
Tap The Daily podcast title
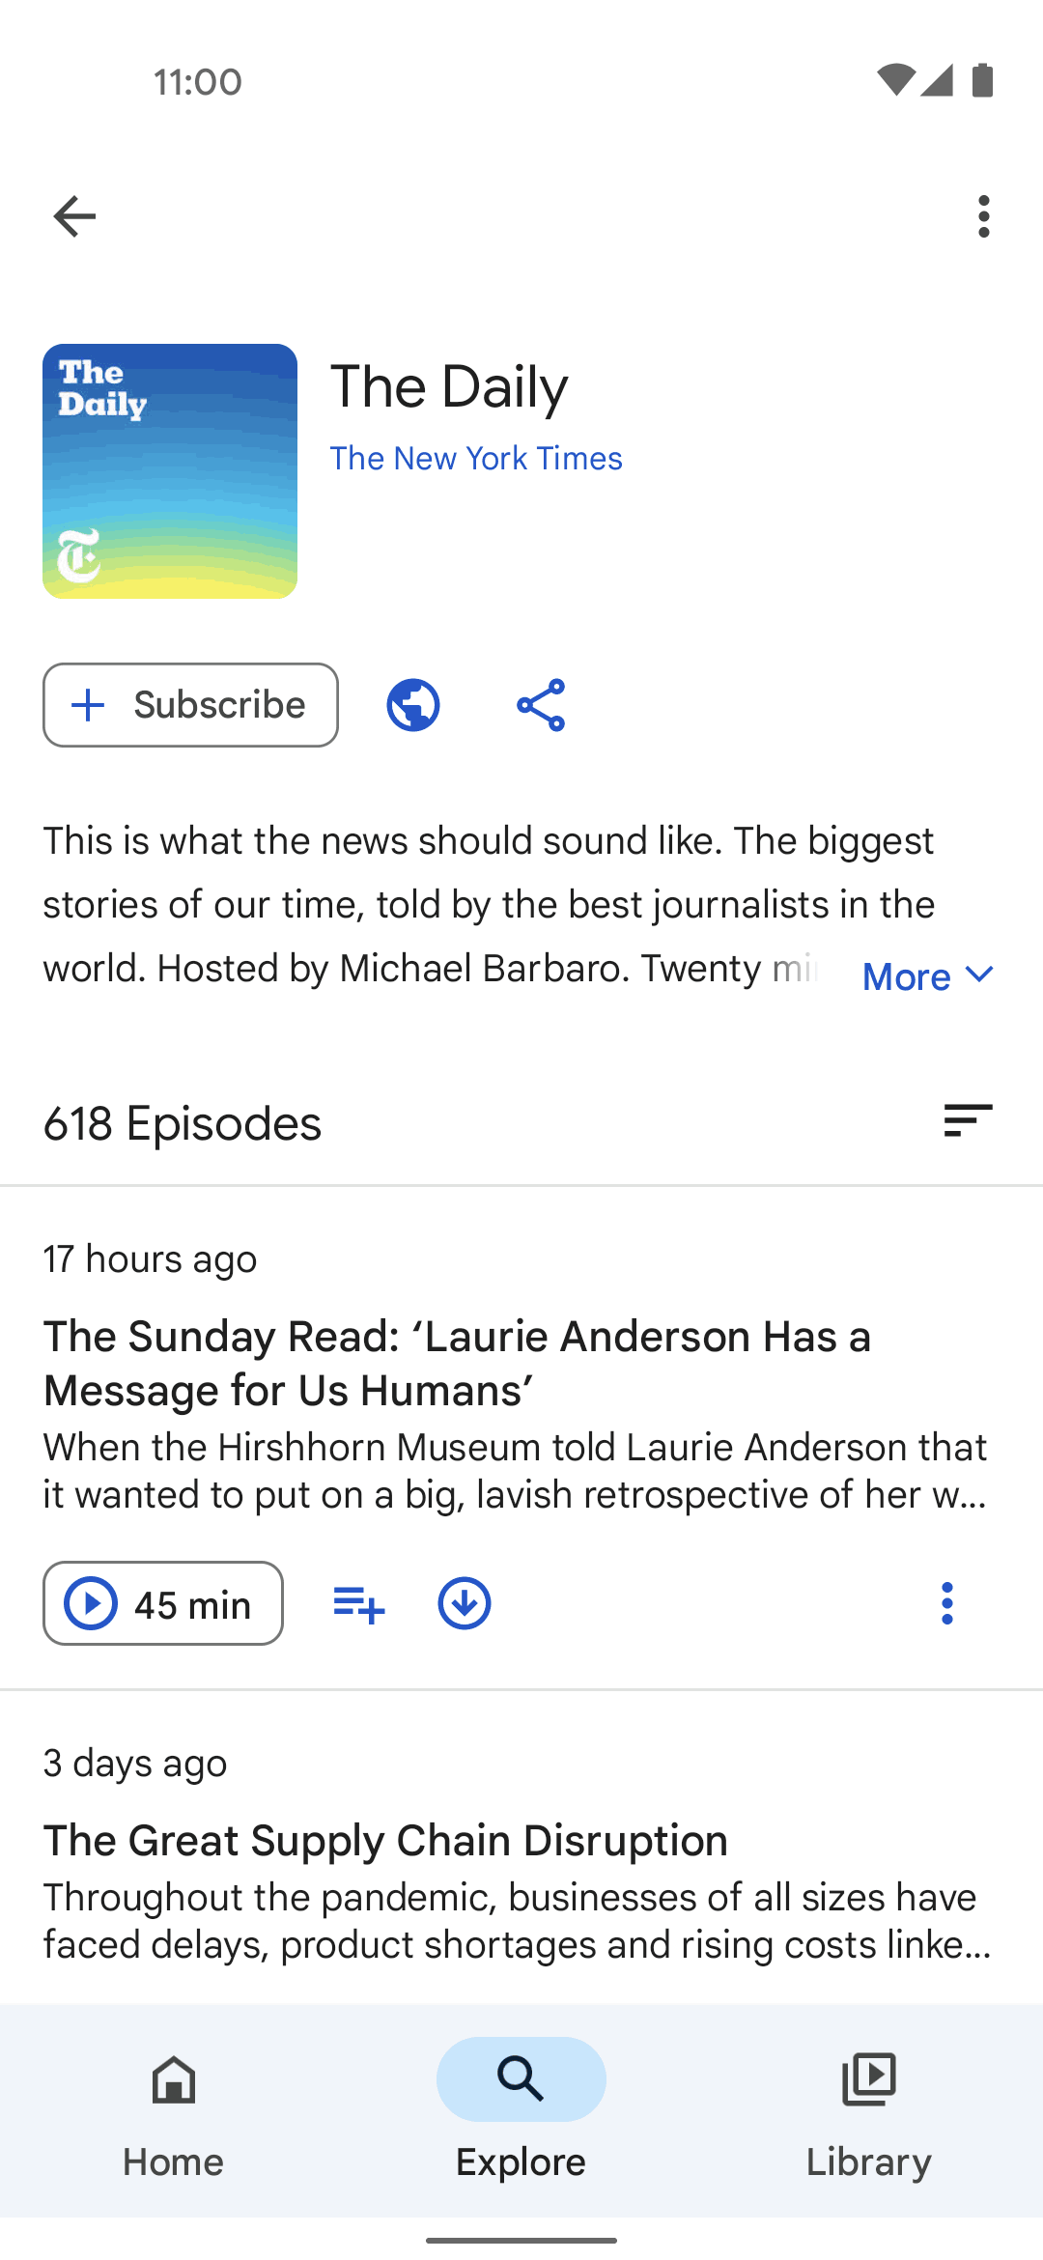(449, 386)
